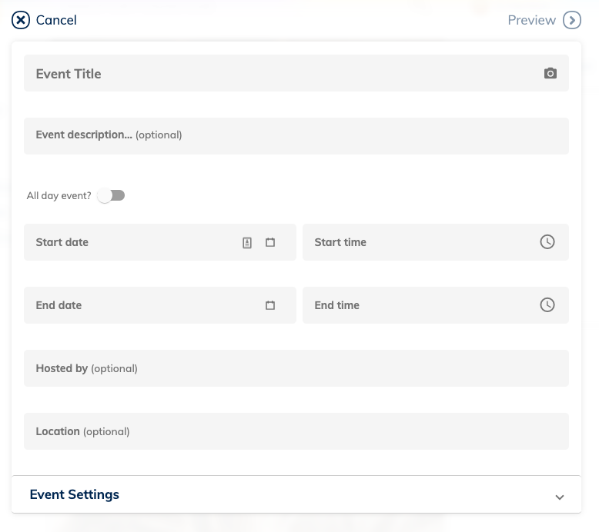
Task: Open the Start time clock picker
Action: coord(547,242)
